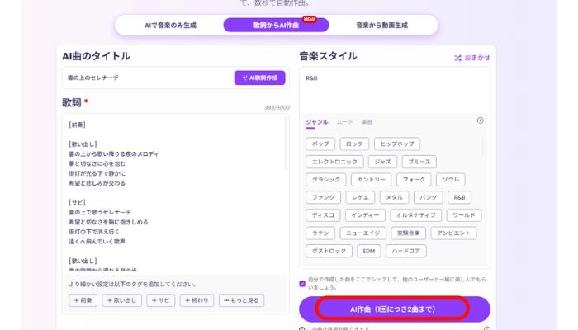This screenshot has height=330, width=578.
Task: Choose the ソウル genre tag
Action: pos(451,179)
